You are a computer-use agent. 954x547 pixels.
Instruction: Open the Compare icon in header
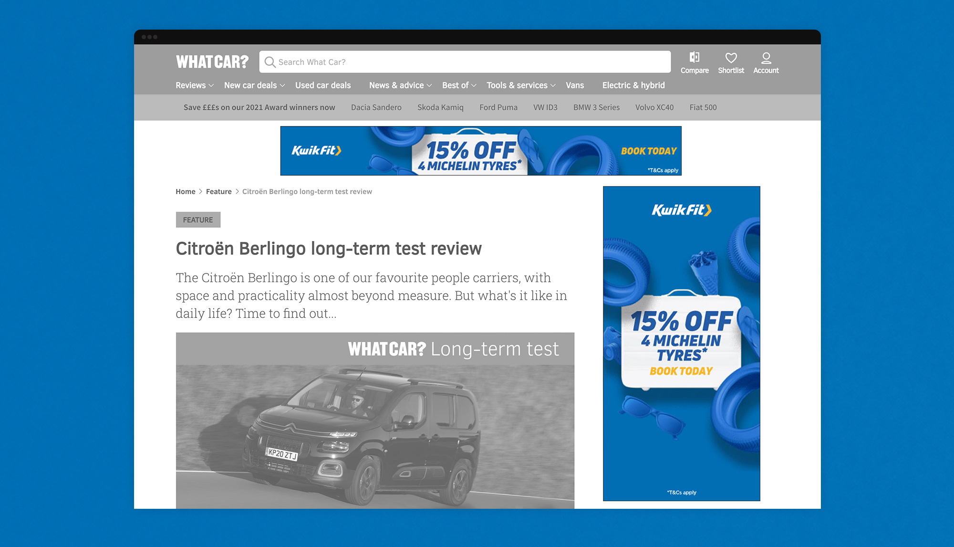click(695, 58)
